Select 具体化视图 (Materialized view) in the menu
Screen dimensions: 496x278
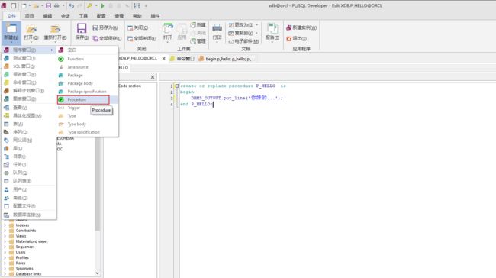coord(29,115)
